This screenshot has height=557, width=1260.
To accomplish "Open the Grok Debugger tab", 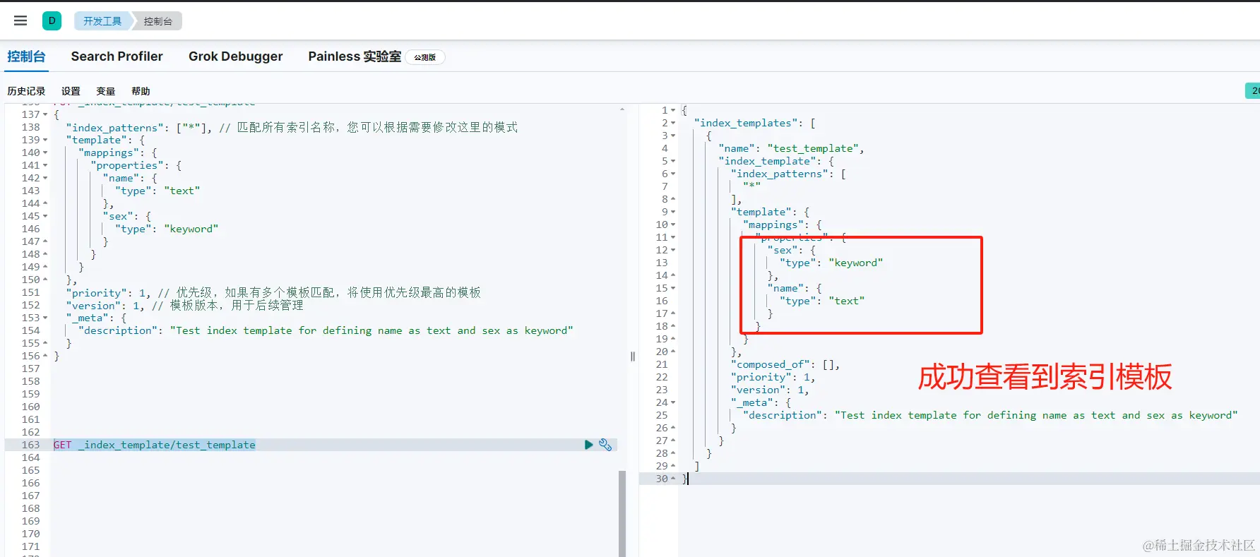I will (x=235, y=56).
